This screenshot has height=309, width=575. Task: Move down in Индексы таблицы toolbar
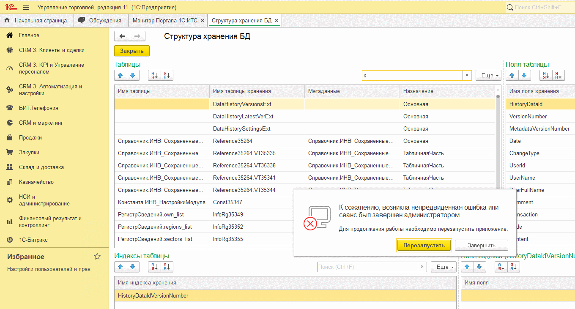(x=132, y=267)
